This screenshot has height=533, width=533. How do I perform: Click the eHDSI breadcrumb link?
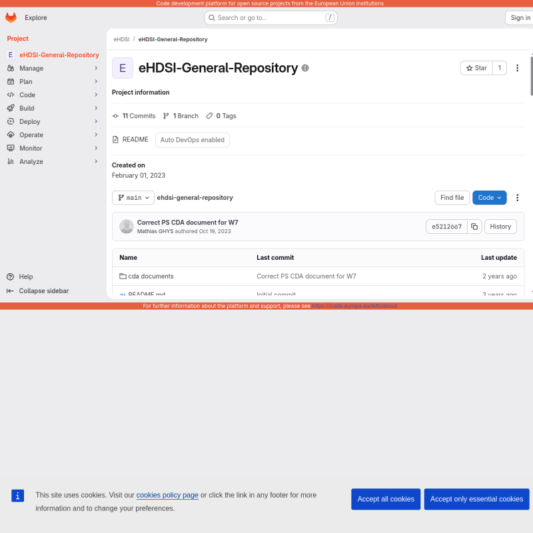point(121,39)
